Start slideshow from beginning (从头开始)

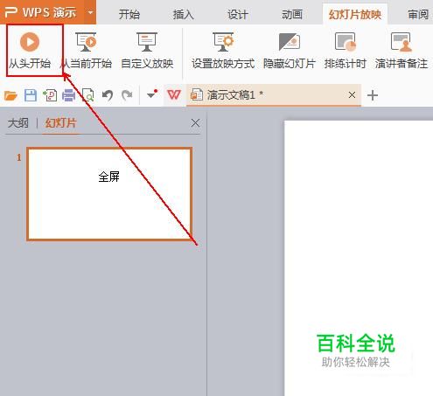click(x=30, y=51)
